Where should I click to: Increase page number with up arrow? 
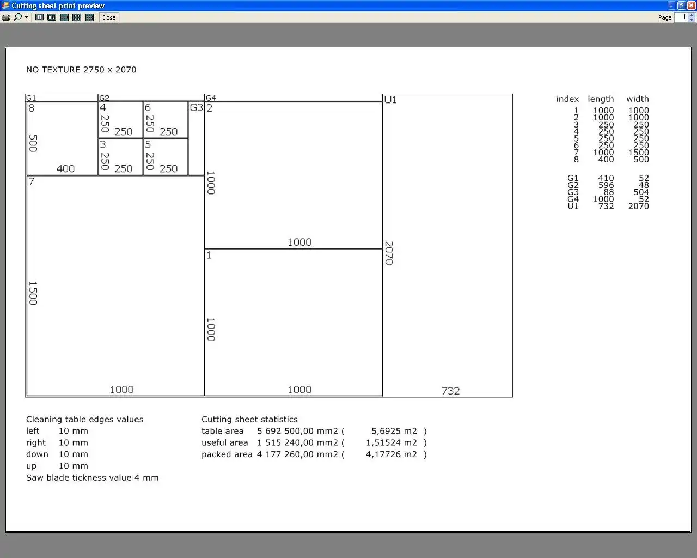[x=692, y=15]
